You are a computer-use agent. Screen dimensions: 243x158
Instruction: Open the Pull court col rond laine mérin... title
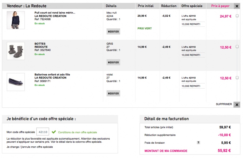(x=55, y=13)
